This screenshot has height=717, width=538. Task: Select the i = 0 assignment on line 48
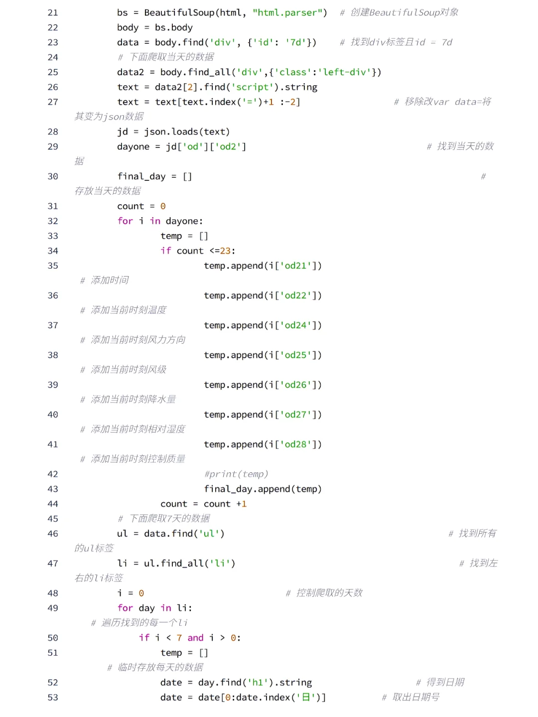point(131,593)
